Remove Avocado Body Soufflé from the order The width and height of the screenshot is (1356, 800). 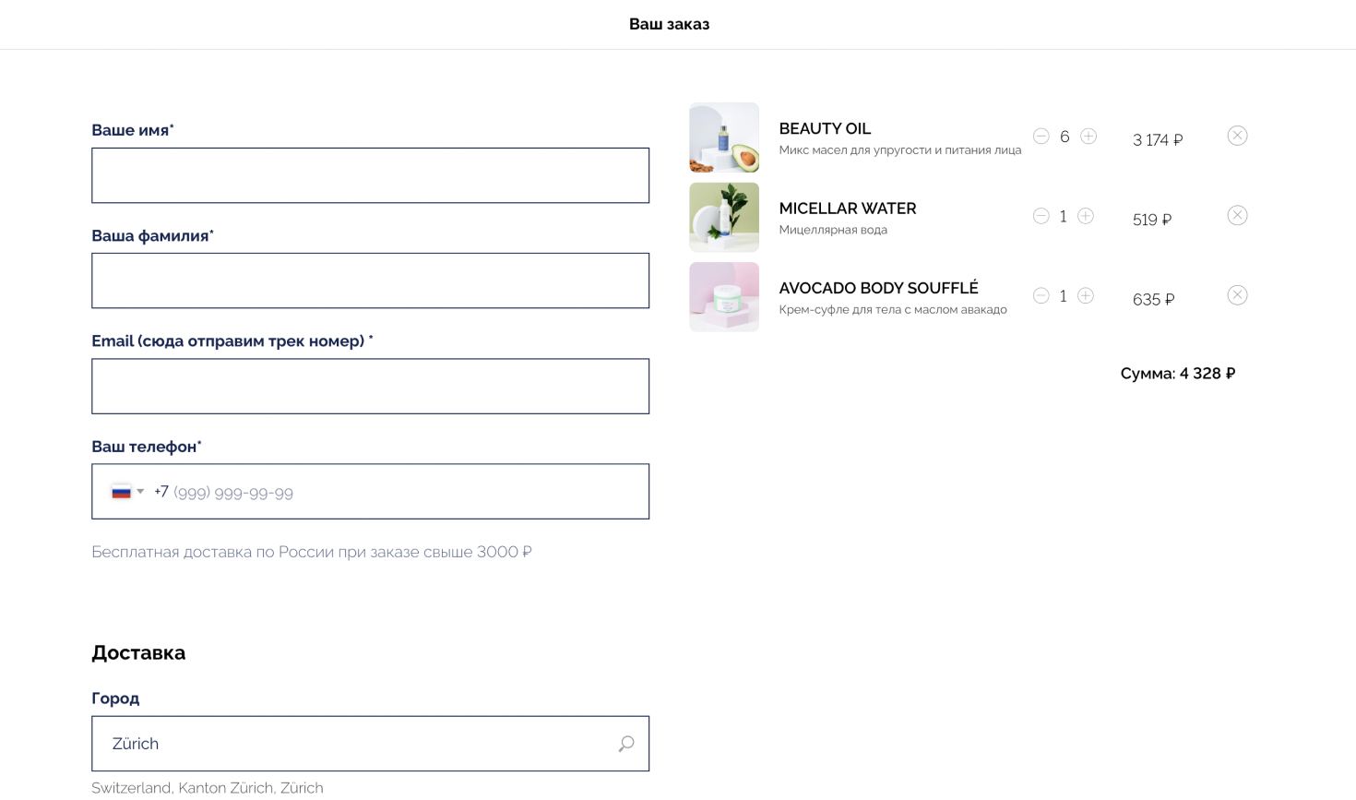[1237, 295]
